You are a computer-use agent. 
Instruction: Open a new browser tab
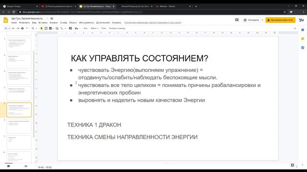pos(196,6)
